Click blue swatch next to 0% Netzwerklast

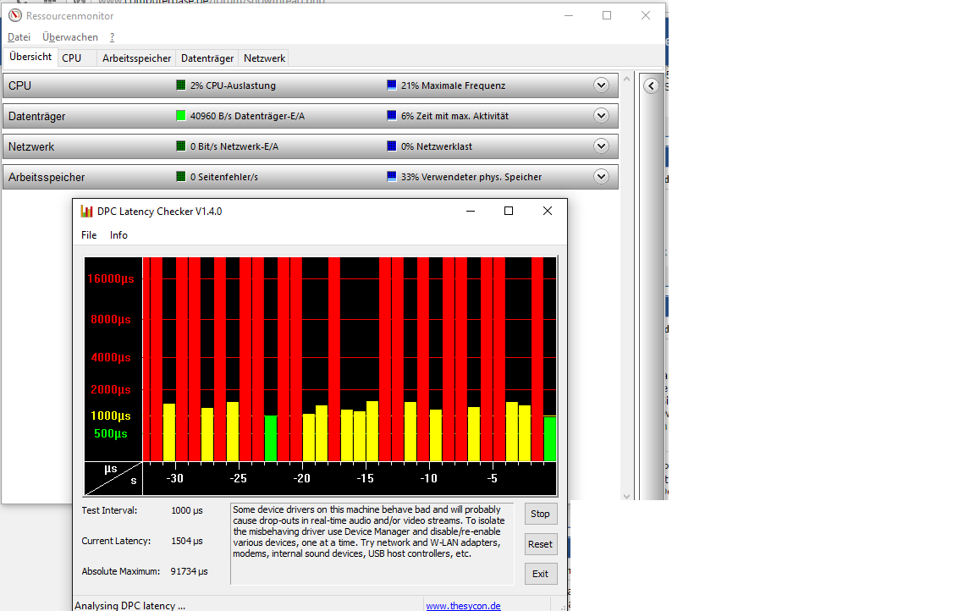392,146
